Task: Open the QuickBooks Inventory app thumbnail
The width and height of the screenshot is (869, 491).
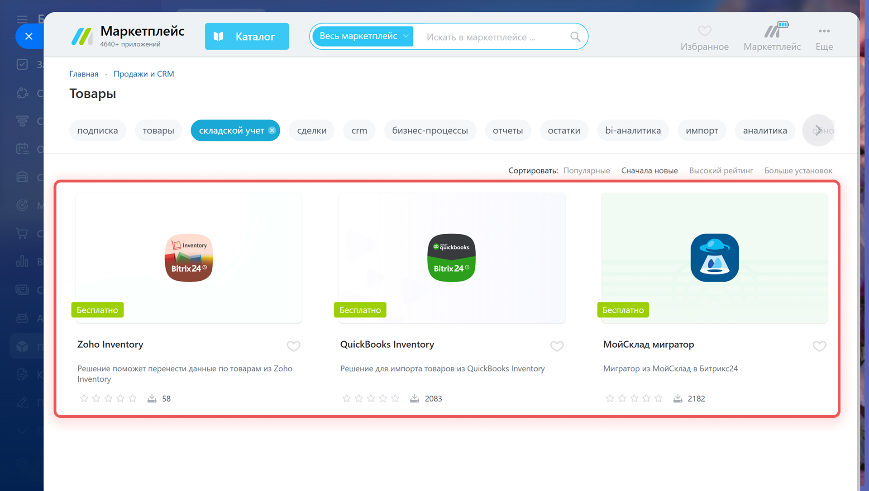Action: 452,258
